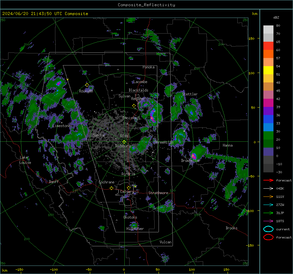Screen dimensions: 293x274
Task: Click the ThreeHills city label
Action: [x=164, y=142]
